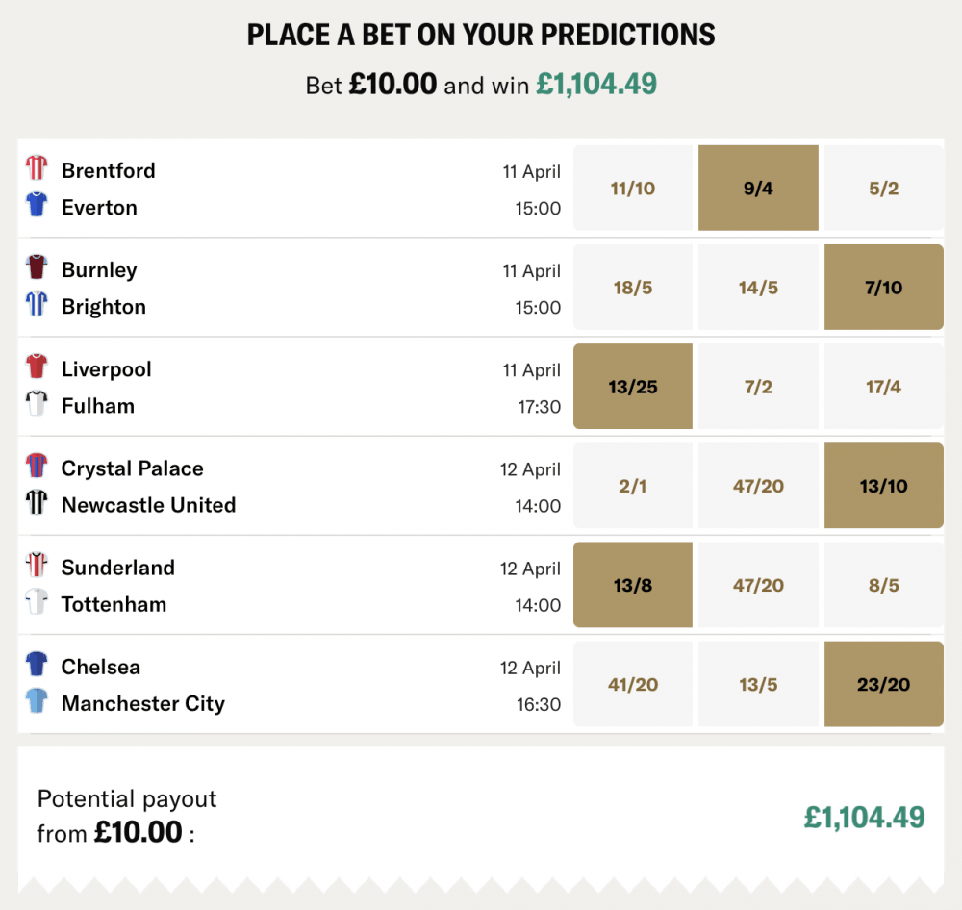Select 2/1 odds for Crystal Palace win
This screenshot has height=910, width=962.
632,486
